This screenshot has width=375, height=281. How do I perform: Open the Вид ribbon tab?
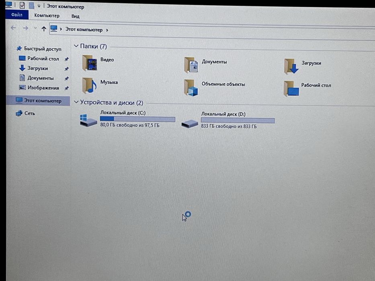(x=75, y=16)
